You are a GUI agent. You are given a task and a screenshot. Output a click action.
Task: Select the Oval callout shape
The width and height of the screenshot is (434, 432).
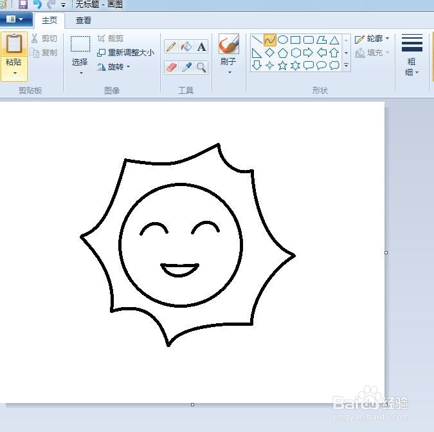321,66
